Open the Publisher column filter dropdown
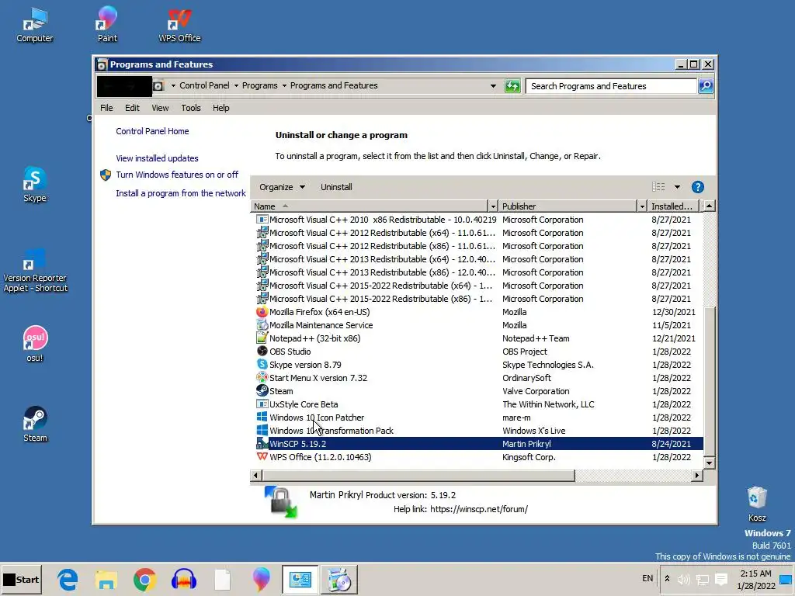The image size is (795, 596). coord(642,206)
